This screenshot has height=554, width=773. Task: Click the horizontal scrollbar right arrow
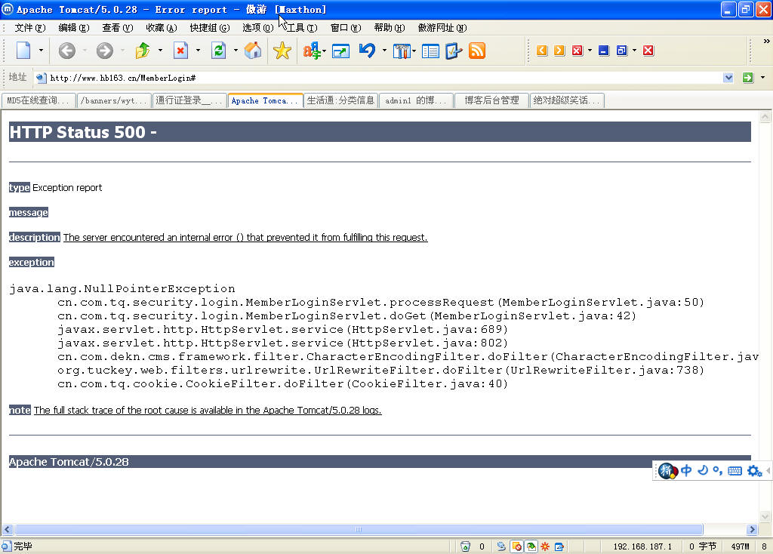point(752,530)
